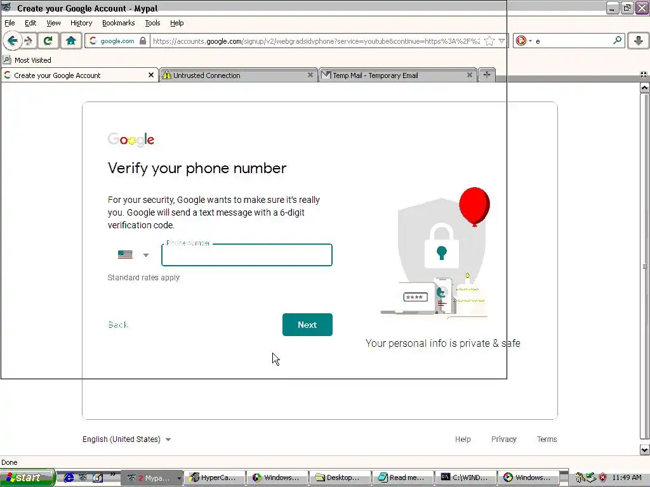Click the Back link on the form

click(x=118, y=325)
